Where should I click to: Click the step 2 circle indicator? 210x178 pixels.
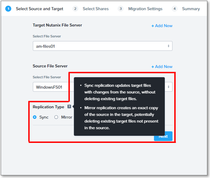tap(75, 9)
